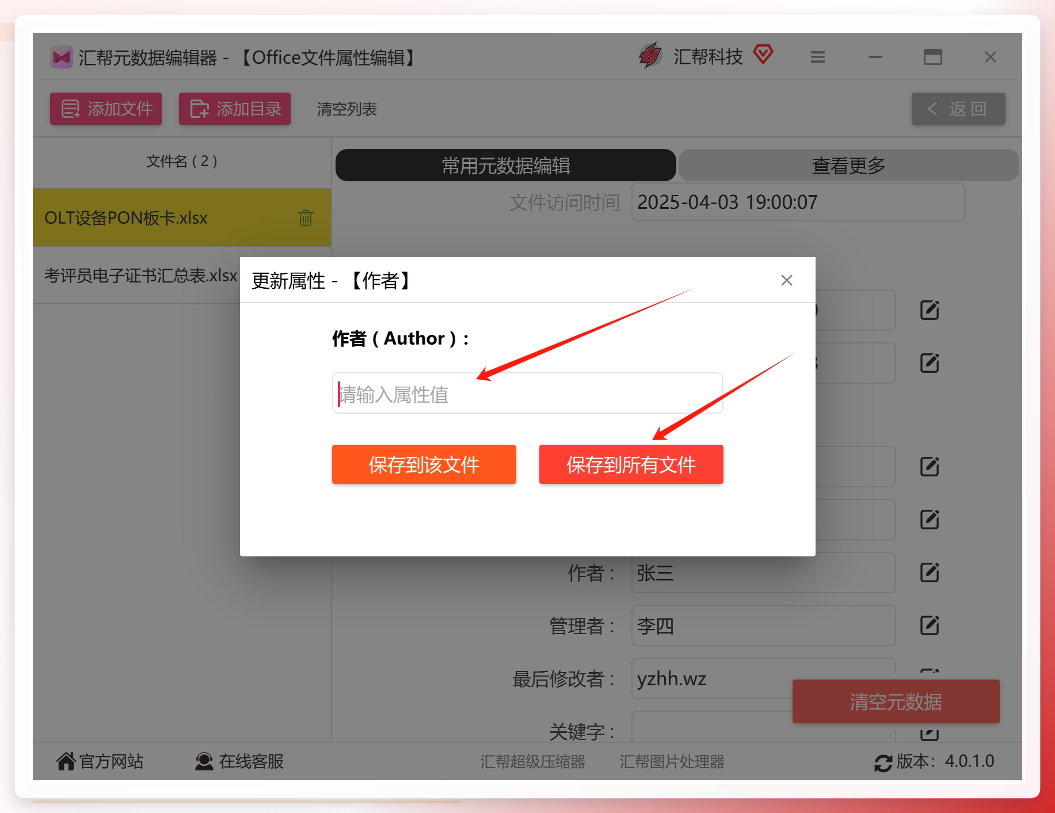Click the red VIP diamond icon

(x=763, y=55)
